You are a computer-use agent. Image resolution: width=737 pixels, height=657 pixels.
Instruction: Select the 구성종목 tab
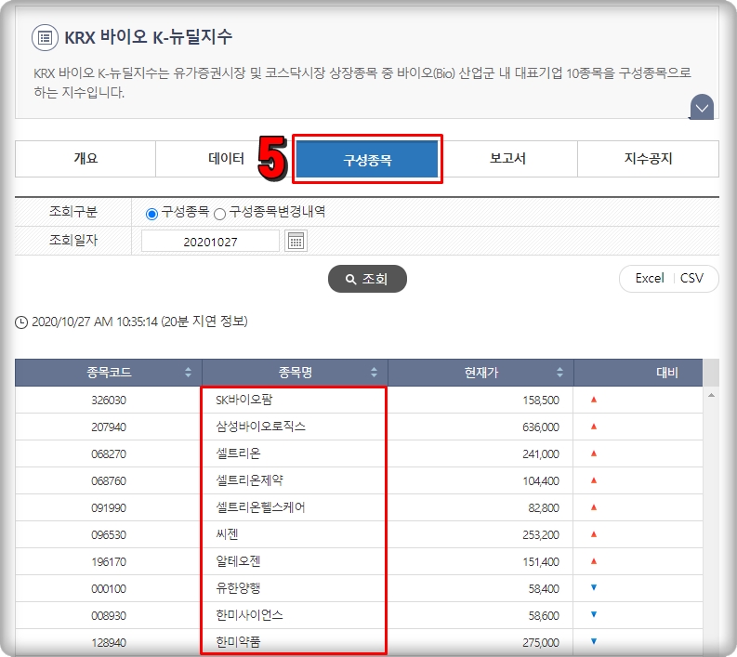pyautogui.click(x=367, y=159)
